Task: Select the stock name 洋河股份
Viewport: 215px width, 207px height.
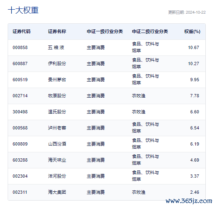Action: 57,176
